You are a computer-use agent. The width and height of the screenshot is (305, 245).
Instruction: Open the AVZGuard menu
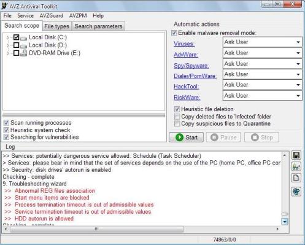pos(52,15)
